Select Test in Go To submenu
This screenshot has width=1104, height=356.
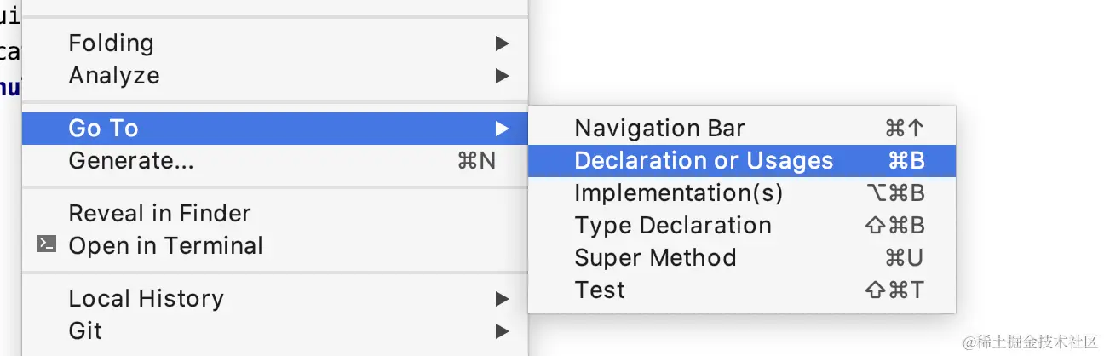[x=742, y=290]
